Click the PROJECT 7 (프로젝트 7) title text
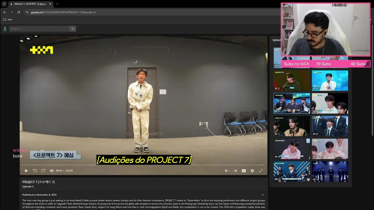Screen dimensions: 374x210 coord(39,182)
